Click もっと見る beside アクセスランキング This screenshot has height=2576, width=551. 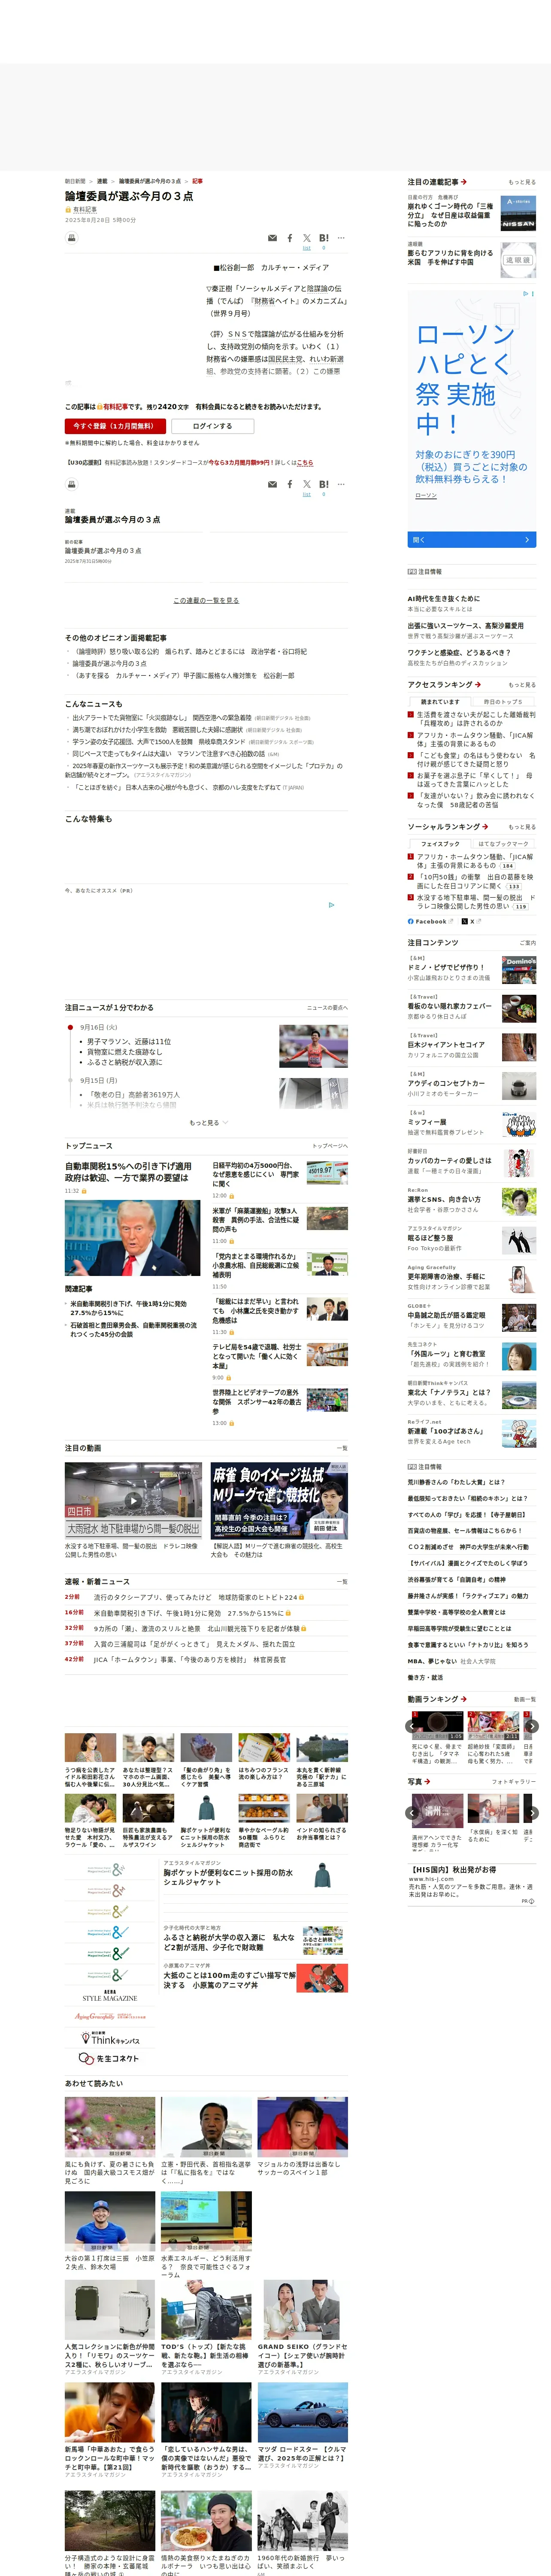(522, 684)
